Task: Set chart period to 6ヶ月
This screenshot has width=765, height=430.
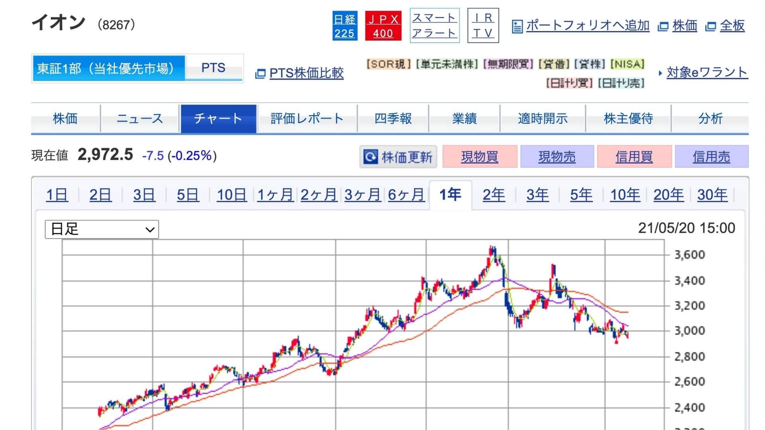Action: point(406,195)
